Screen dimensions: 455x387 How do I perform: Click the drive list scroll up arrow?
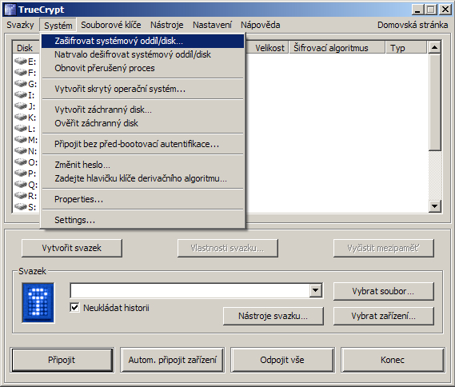pos(435,47)
